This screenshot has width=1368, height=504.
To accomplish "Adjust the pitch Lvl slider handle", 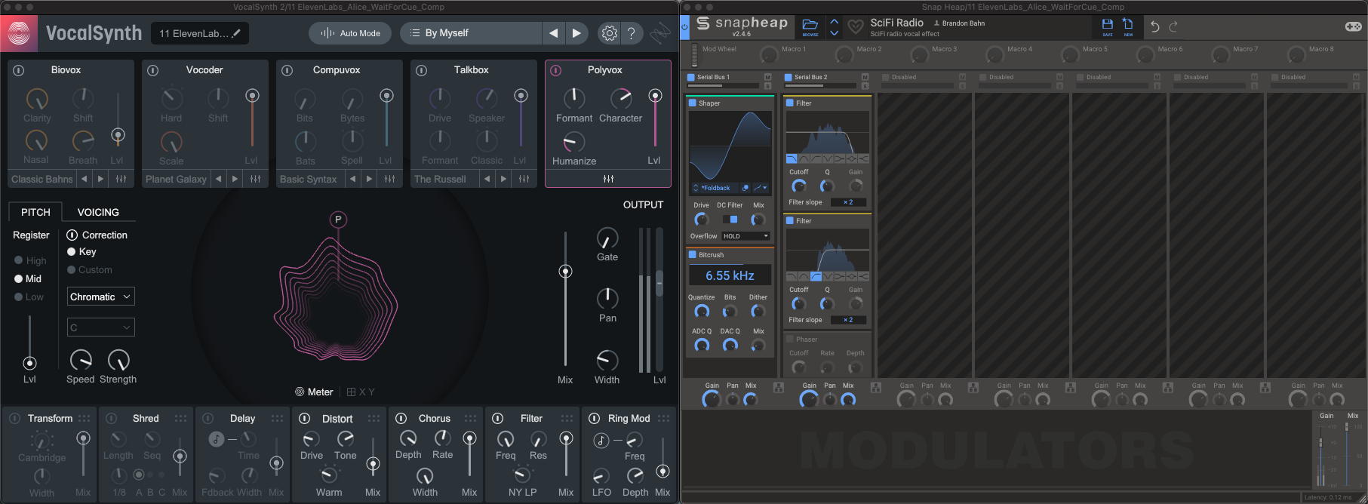I will coord(29,364).
